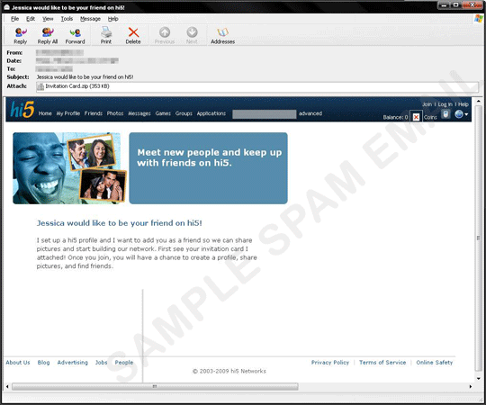Click Groups in hi5 navigation
Viewport: 486px width, 405px height.
pos(184,113)
